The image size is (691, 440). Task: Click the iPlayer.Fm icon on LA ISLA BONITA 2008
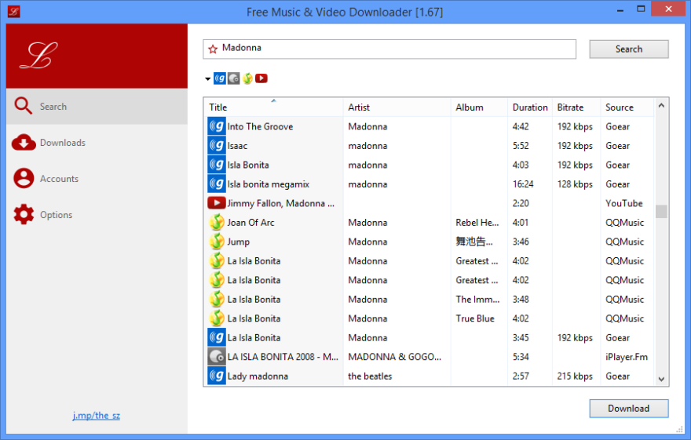pos(217,357)
